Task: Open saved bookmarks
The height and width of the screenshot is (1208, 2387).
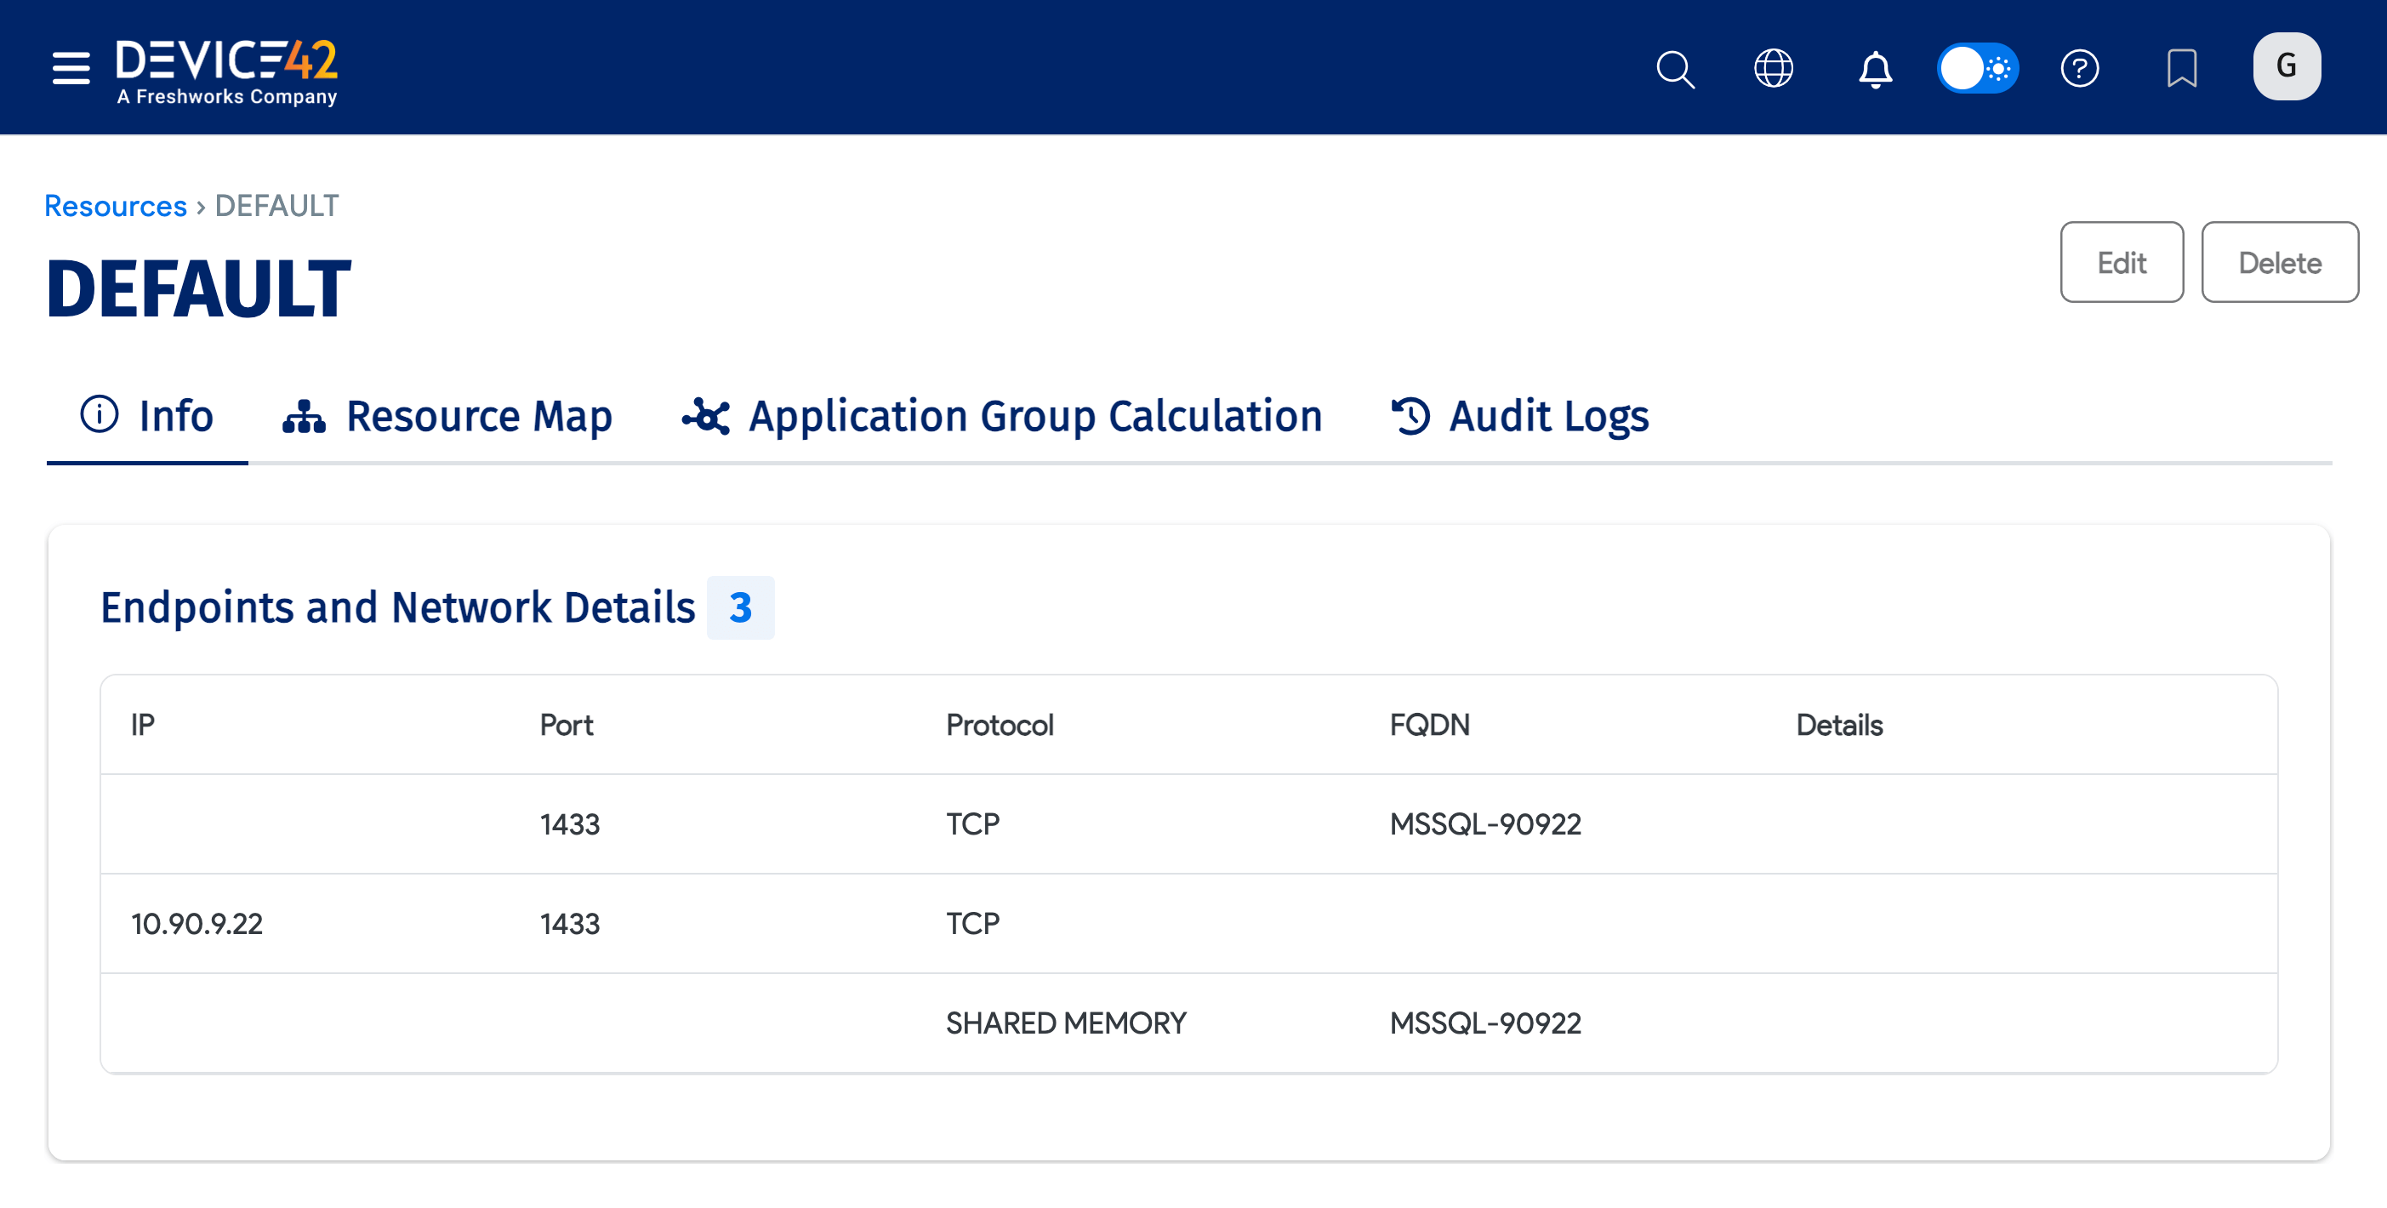Action: point(2182,69)
